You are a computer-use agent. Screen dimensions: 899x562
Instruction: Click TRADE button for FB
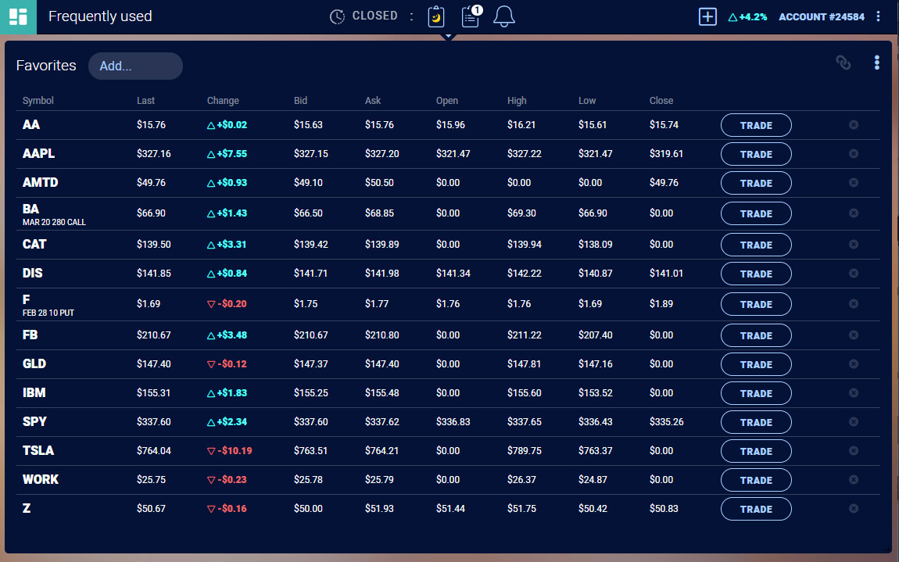click(x=756, y=335)
